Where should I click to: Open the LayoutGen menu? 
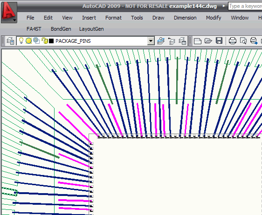pos(91,29)
